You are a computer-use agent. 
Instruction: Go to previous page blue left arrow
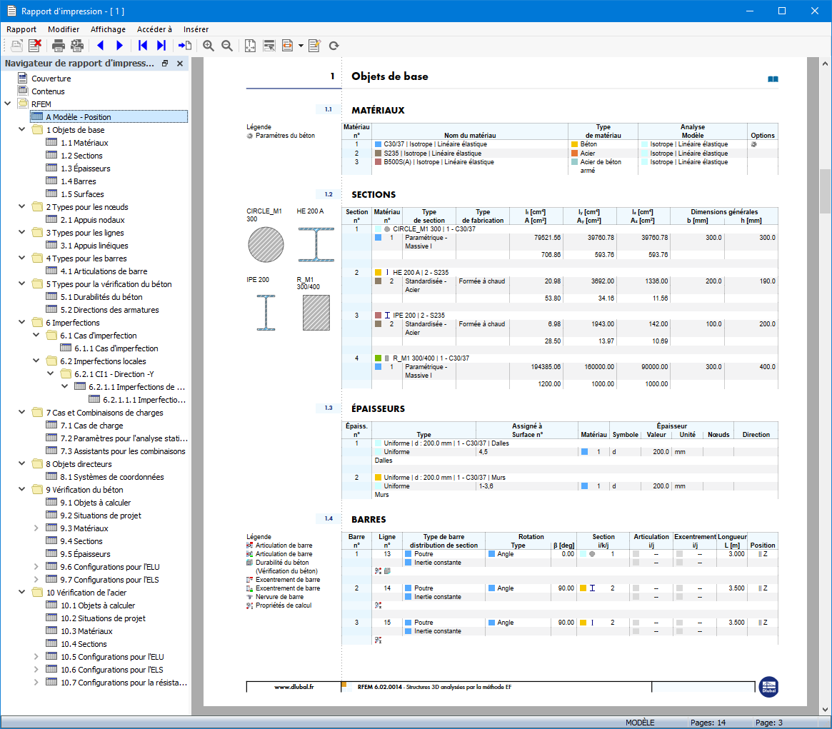point(100,46)
